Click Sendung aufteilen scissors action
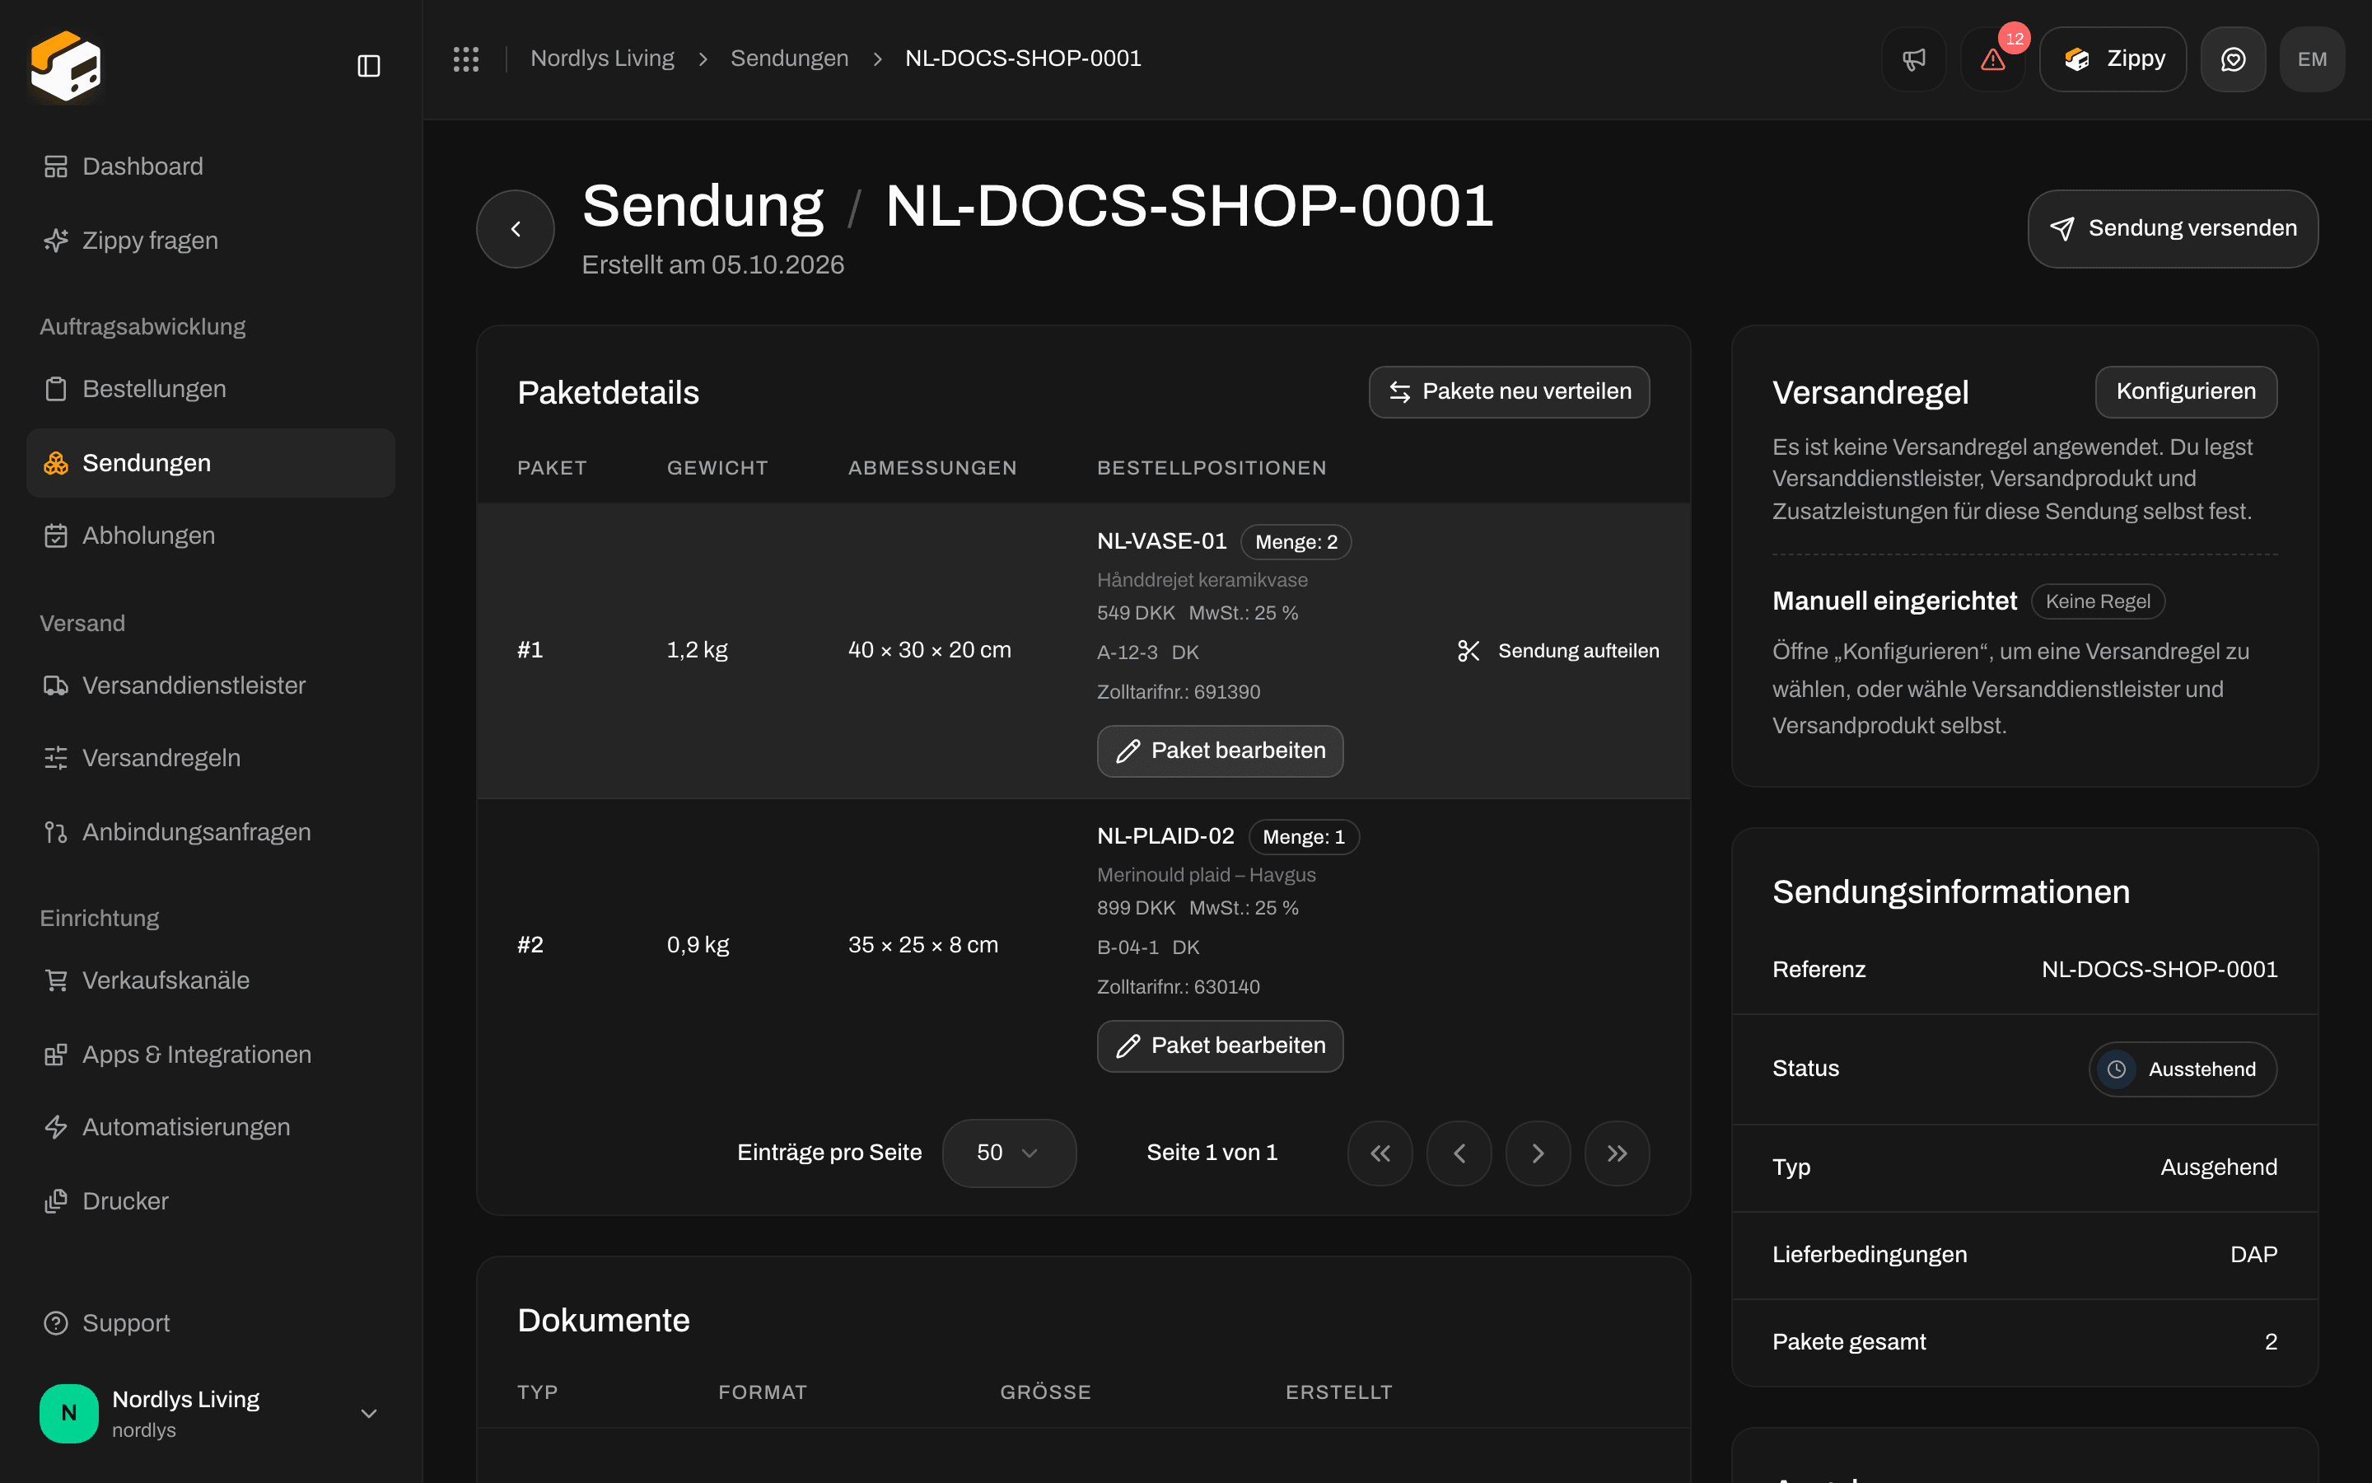Screen dimensions: 2372x1483 [x=1557, y=650]
